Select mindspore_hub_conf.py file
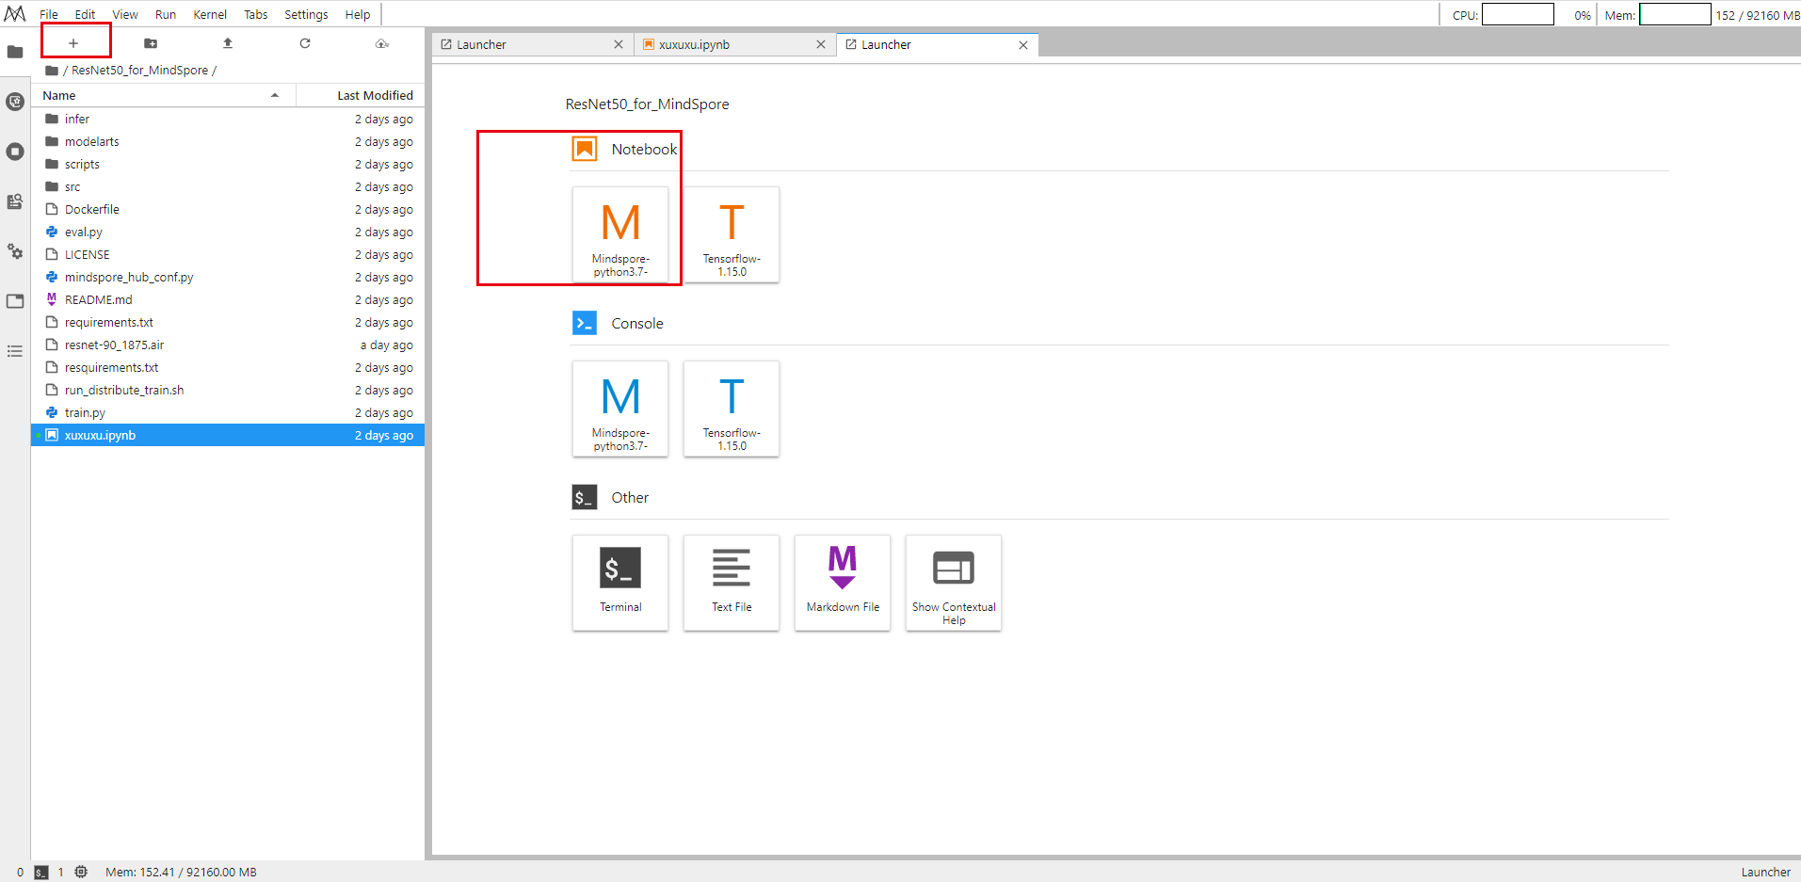This screenshot has height=882, width=1801. click(228, 277)
